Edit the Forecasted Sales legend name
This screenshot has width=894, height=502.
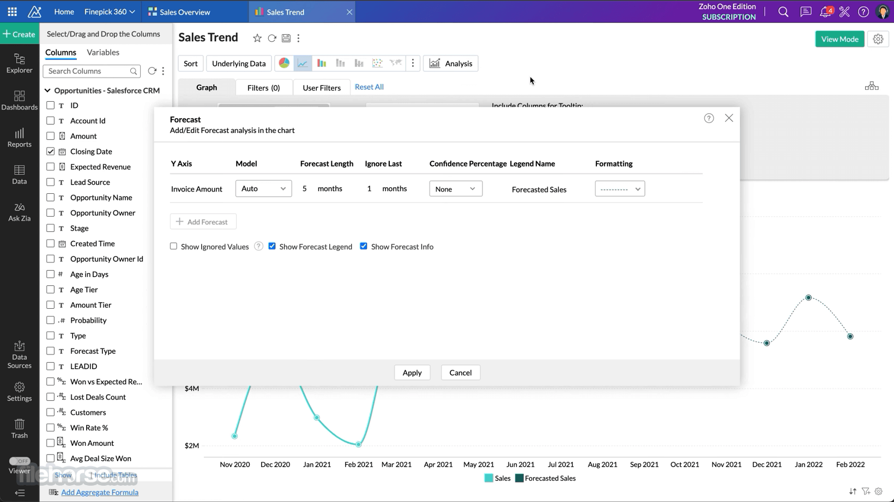[x=539, y=189]
